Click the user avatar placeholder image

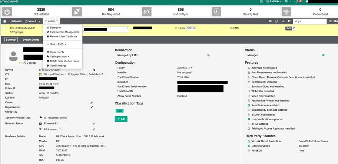(13, 56)
